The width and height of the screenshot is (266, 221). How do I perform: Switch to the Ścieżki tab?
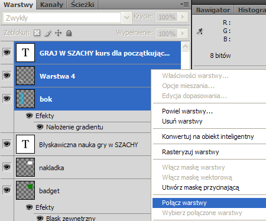[82, 5]
